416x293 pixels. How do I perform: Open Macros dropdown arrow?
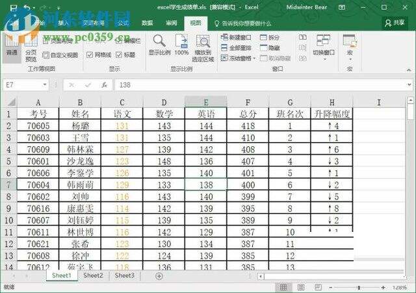click(x=350, y=59)
